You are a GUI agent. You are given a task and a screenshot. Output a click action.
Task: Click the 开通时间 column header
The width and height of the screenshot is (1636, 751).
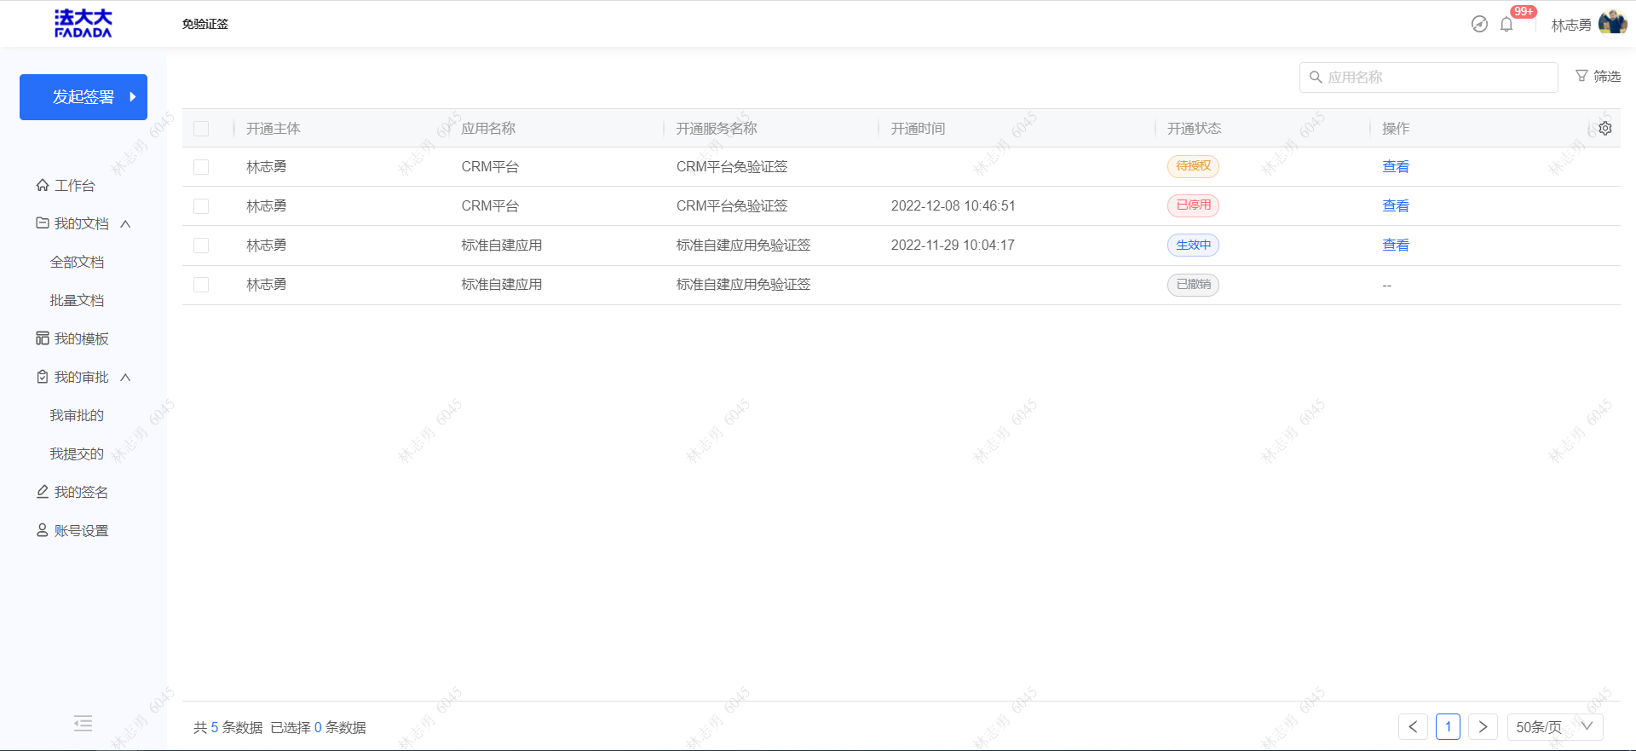pos(918,129)
